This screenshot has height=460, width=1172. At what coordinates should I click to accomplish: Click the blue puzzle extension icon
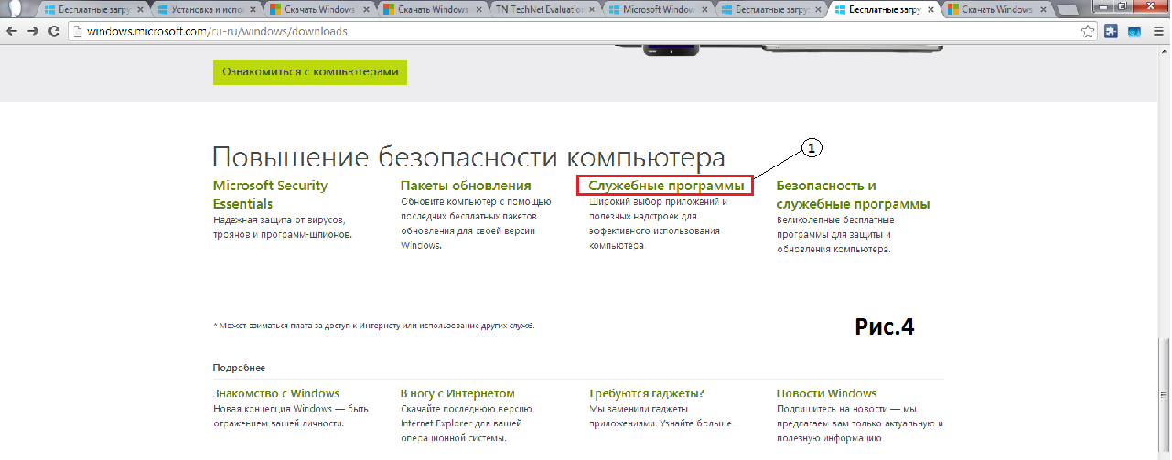click(1112, 30)
